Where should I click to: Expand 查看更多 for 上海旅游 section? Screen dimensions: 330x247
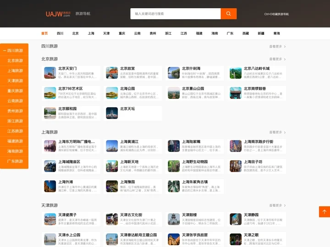coord(277,132)
